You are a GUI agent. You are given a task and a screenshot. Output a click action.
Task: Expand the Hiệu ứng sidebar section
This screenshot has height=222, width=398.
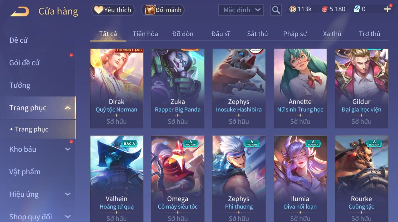click(x=68, y=194)
